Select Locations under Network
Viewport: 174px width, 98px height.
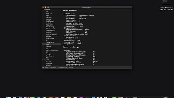[x=49, y=64]
